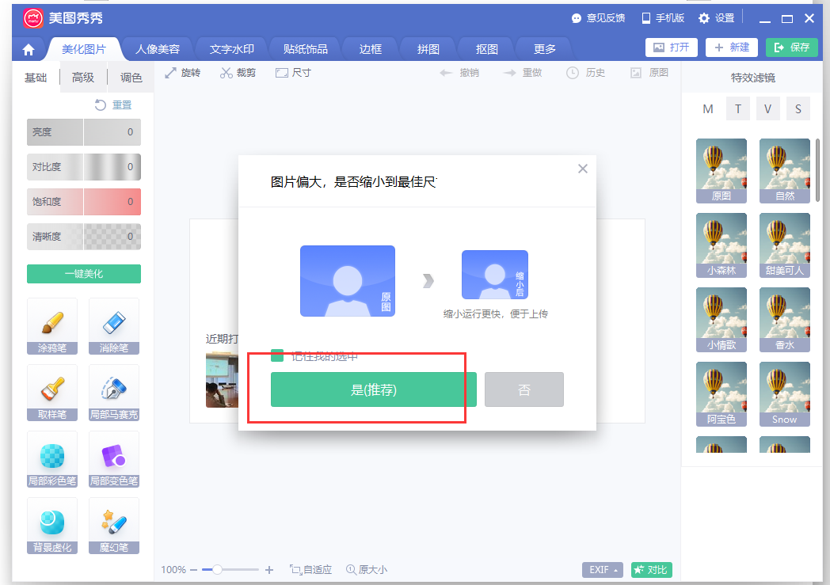Select the 魔幻笔 magic brush tool
Image resolution: width=830 pixels, height=585 pixels.
114,525
